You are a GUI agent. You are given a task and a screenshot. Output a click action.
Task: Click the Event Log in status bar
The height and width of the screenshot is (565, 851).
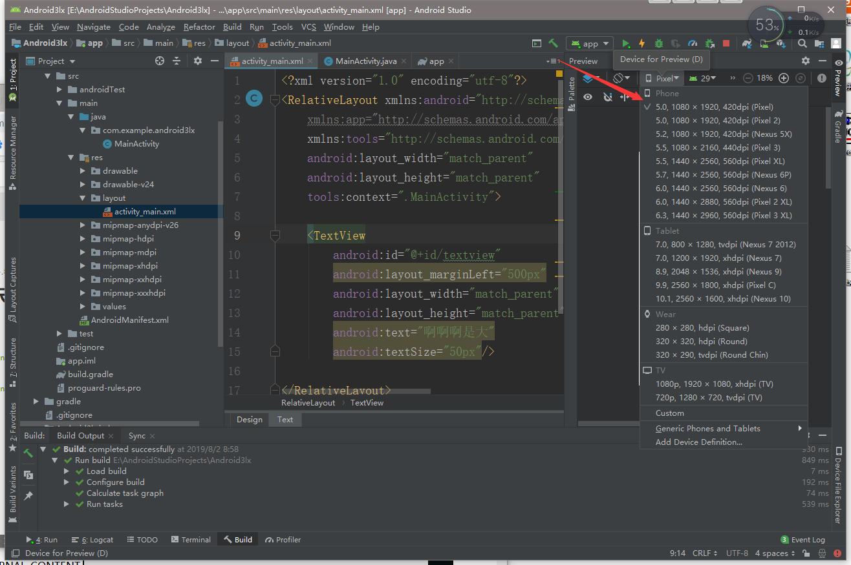[803, 540]
